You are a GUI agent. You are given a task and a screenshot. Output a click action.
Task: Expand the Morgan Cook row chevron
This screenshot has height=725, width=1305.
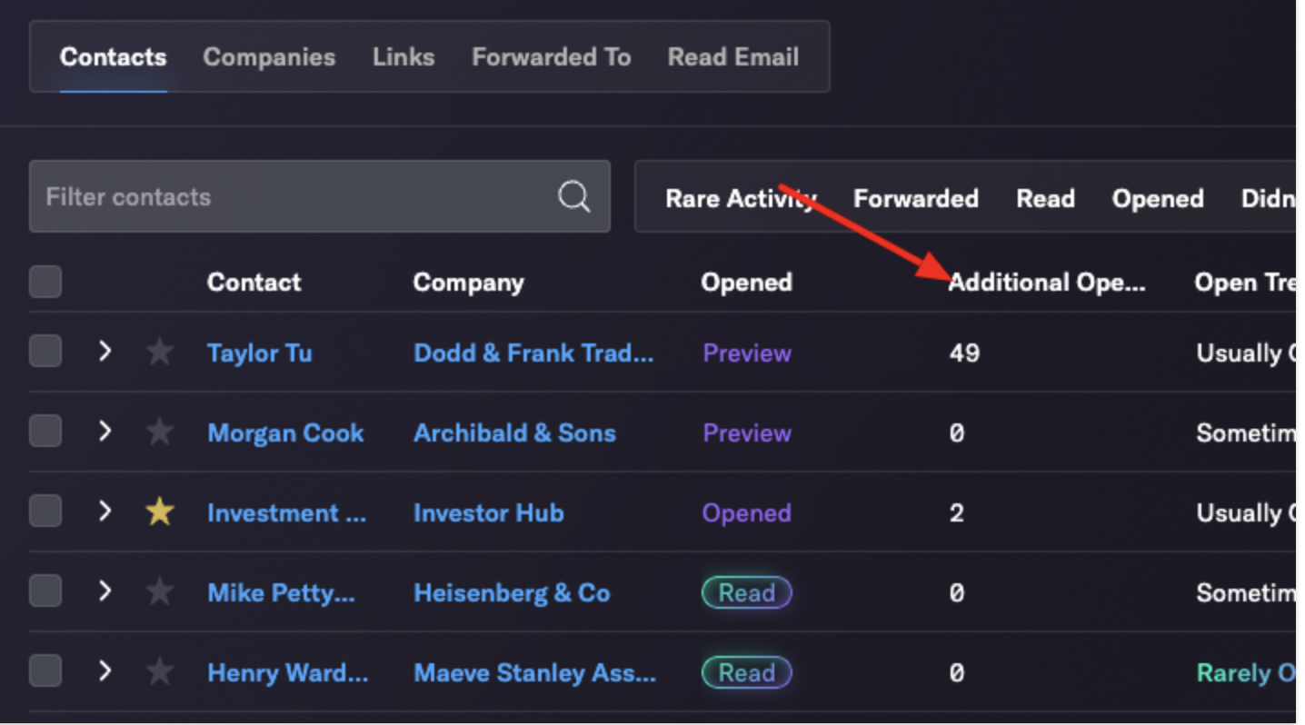[105, 431]
